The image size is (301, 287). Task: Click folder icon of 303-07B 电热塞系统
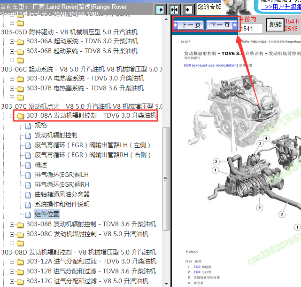pos(20,89)
